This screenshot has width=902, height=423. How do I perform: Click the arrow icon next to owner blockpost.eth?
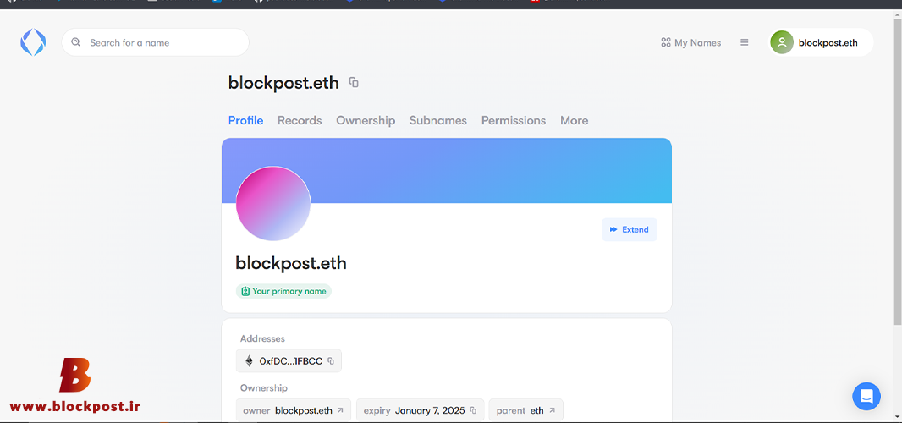click(x=340, y=411)
